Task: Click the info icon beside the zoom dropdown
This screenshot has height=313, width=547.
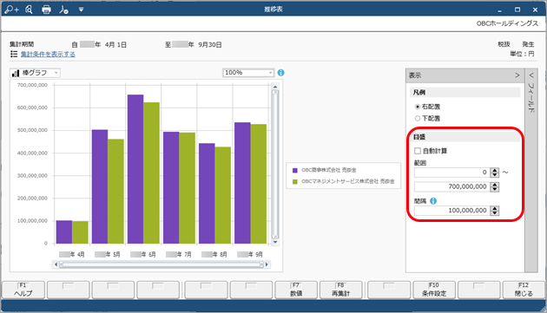Action: tap(280, 73)
